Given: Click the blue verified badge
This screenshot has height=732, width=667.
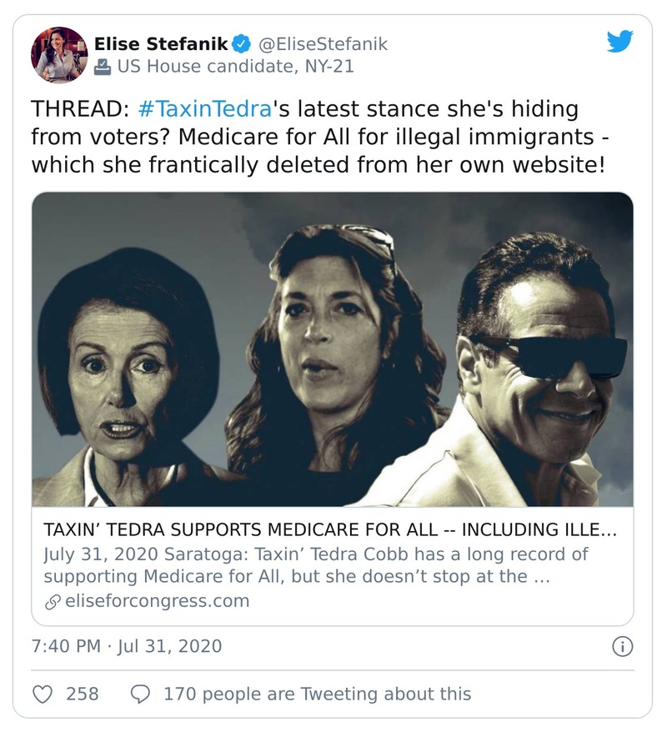Looking at the screenshot, I should point(242,44).
